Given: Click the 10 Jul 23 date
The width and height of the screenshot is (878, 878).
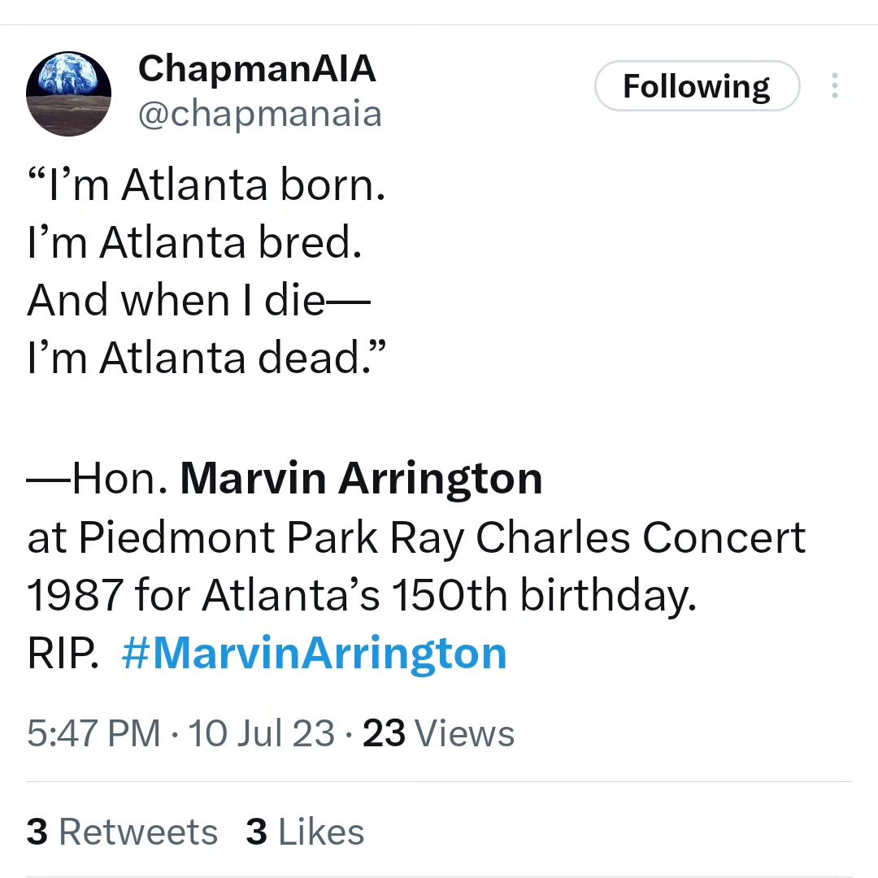Looking at the screenshot, I should (262, 733).
